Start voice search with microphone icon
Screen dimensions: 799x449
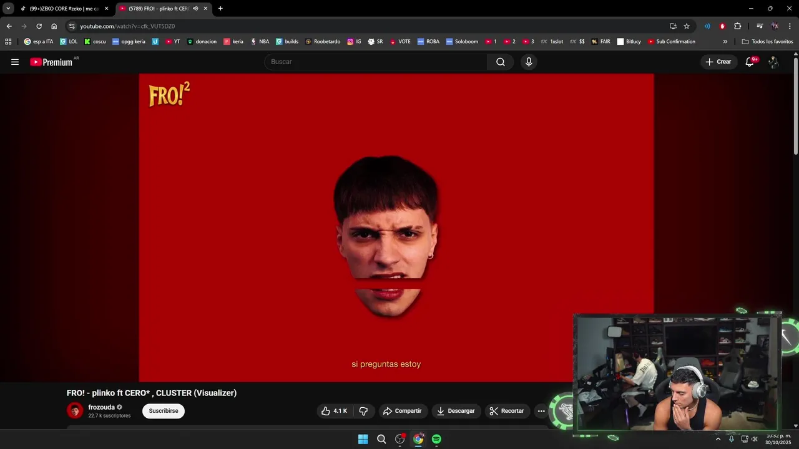529,62
